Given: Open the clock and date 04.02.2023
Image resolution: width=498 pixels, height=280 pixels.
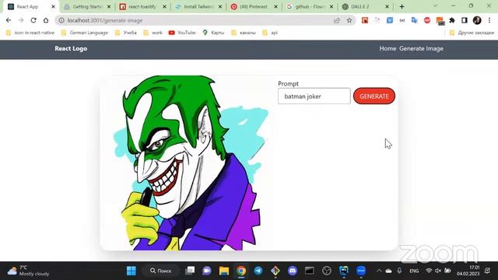Looking at the screenshot, I should coord(468,271).
